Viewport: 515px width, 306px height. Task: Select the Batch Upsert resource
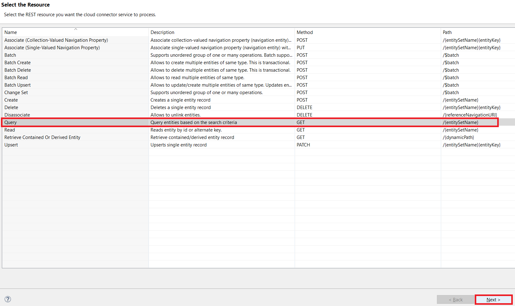tap(17, 85)
